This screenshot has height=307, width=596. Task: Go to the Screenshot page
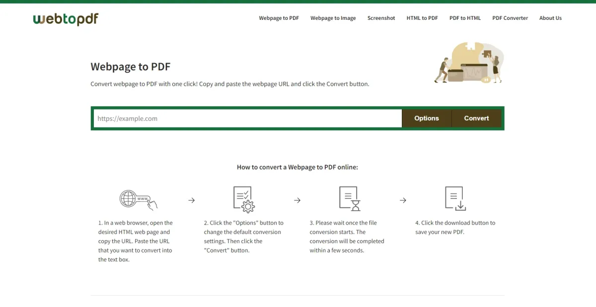[x=381, y=18]
